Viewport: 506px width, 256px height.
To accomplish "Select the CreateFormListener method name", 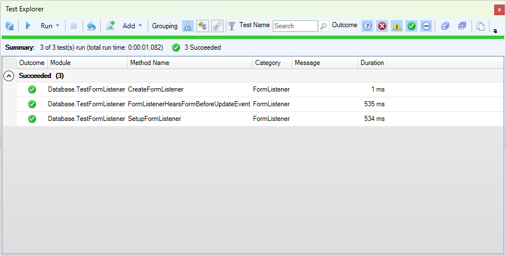I will click(156, 89).
